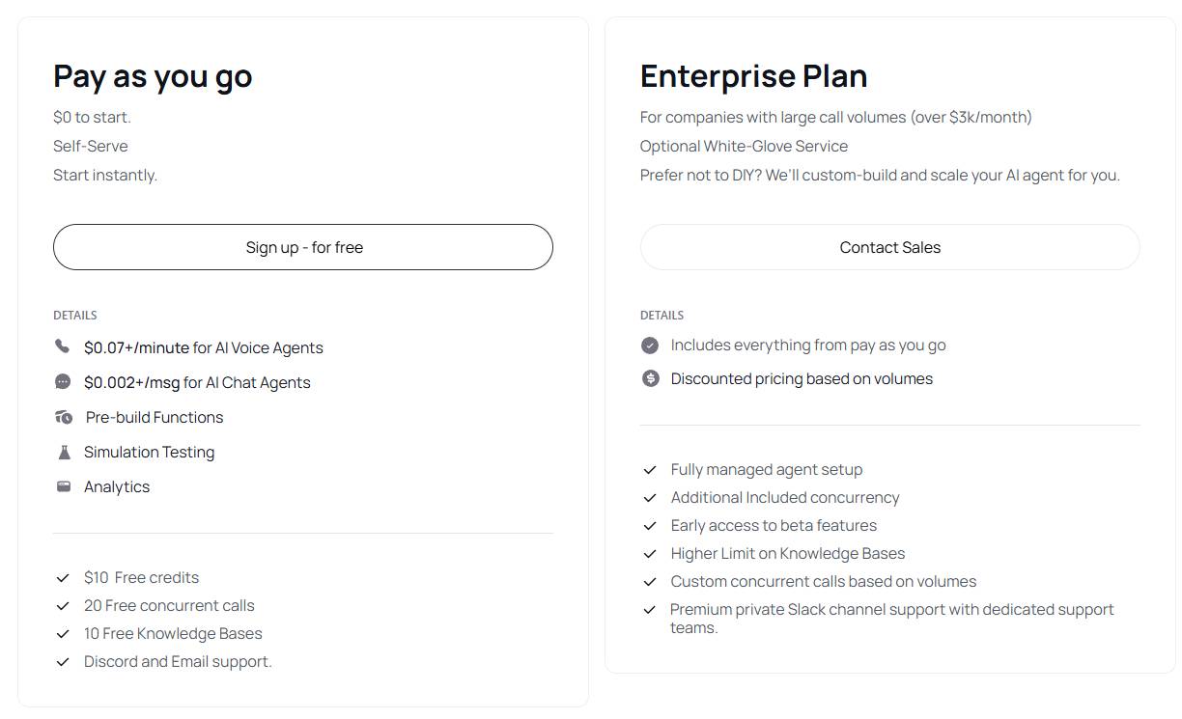
Task: Expand the DETAILS section of Enterprise Plan
Action: [661, 315]
